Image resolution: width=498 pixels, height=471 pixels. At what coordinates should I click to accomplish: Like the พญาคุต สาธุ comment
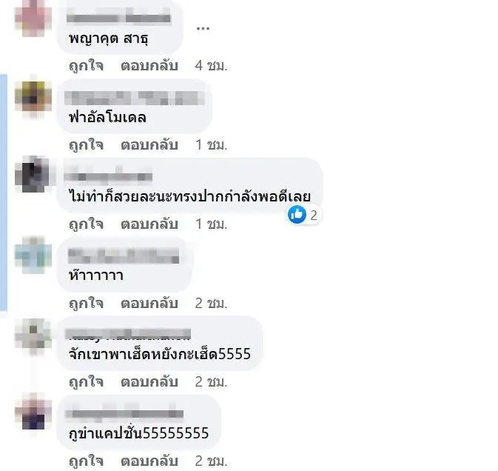click(86, 66)
